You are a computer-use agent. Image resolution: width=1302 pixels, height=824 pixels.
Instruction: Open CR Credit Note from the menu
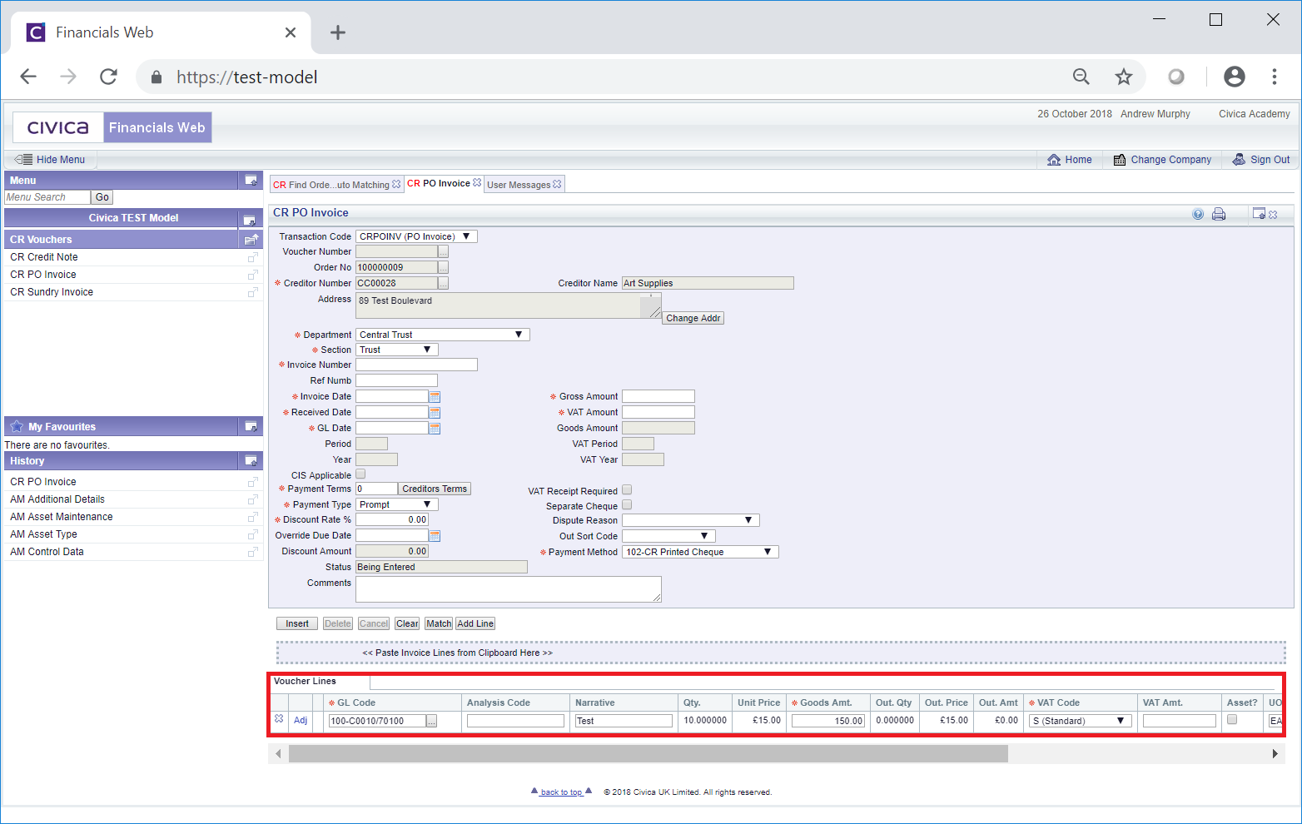(44, 257)
